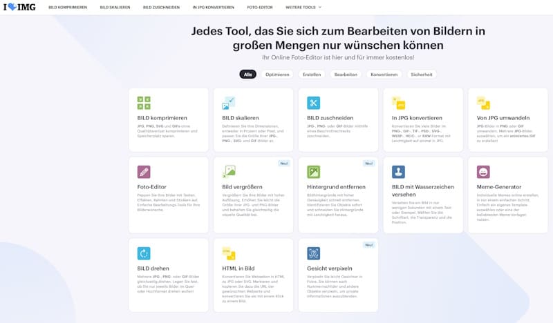Image resolution: width=553 pixels, height=323 pixels.
Task: Open BILD SKALIEREN in top navigation
Action: click(115, 7)
